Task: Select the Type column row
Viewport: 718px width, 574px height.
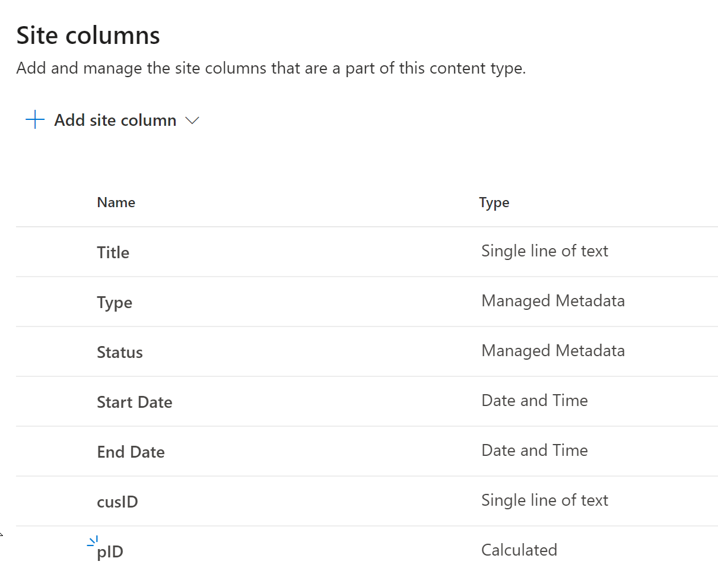Action: 114,302
